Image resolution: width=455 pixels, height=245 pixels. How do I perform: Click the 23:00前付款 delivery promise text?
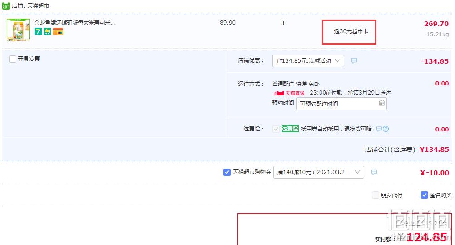click(x=350, y=93)
